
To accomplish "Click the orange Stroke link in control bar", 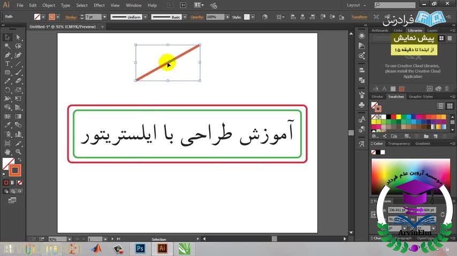I will tap(71, 17).
